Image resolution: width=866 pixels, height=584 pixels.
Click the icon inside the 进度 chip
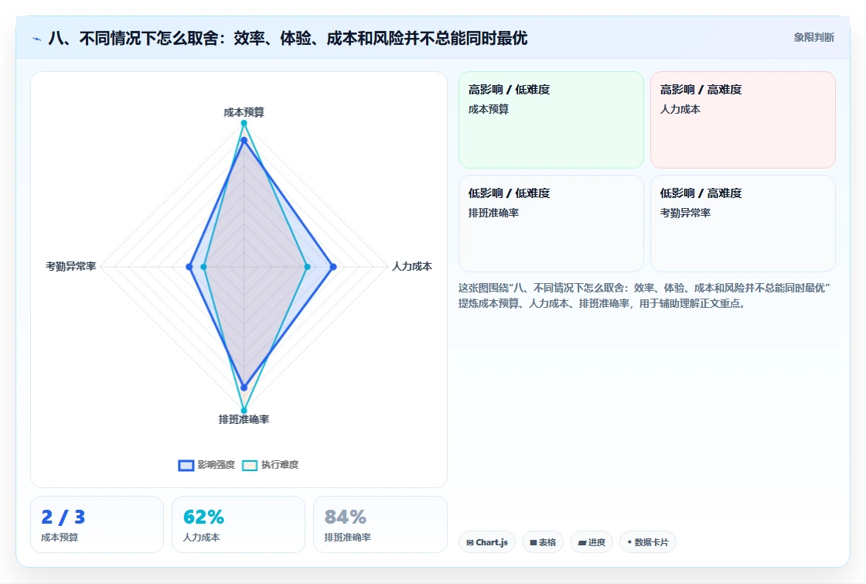tap(581, 543)
